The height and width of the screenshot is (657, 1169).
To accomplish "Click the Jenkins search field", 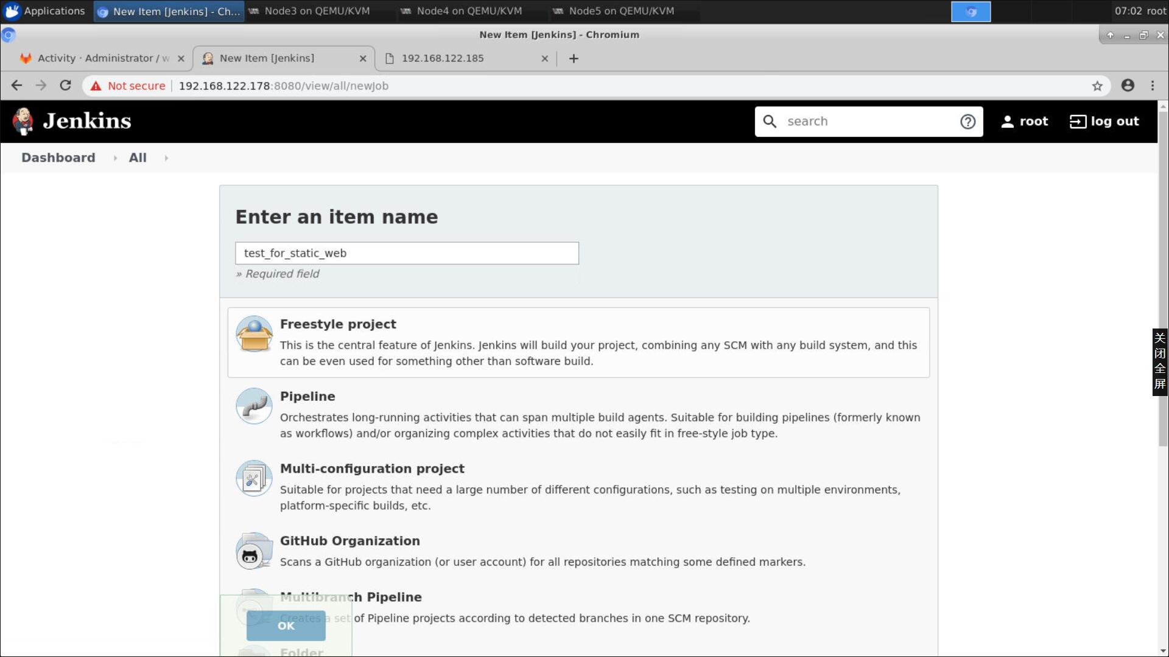I will coord(869,122).
